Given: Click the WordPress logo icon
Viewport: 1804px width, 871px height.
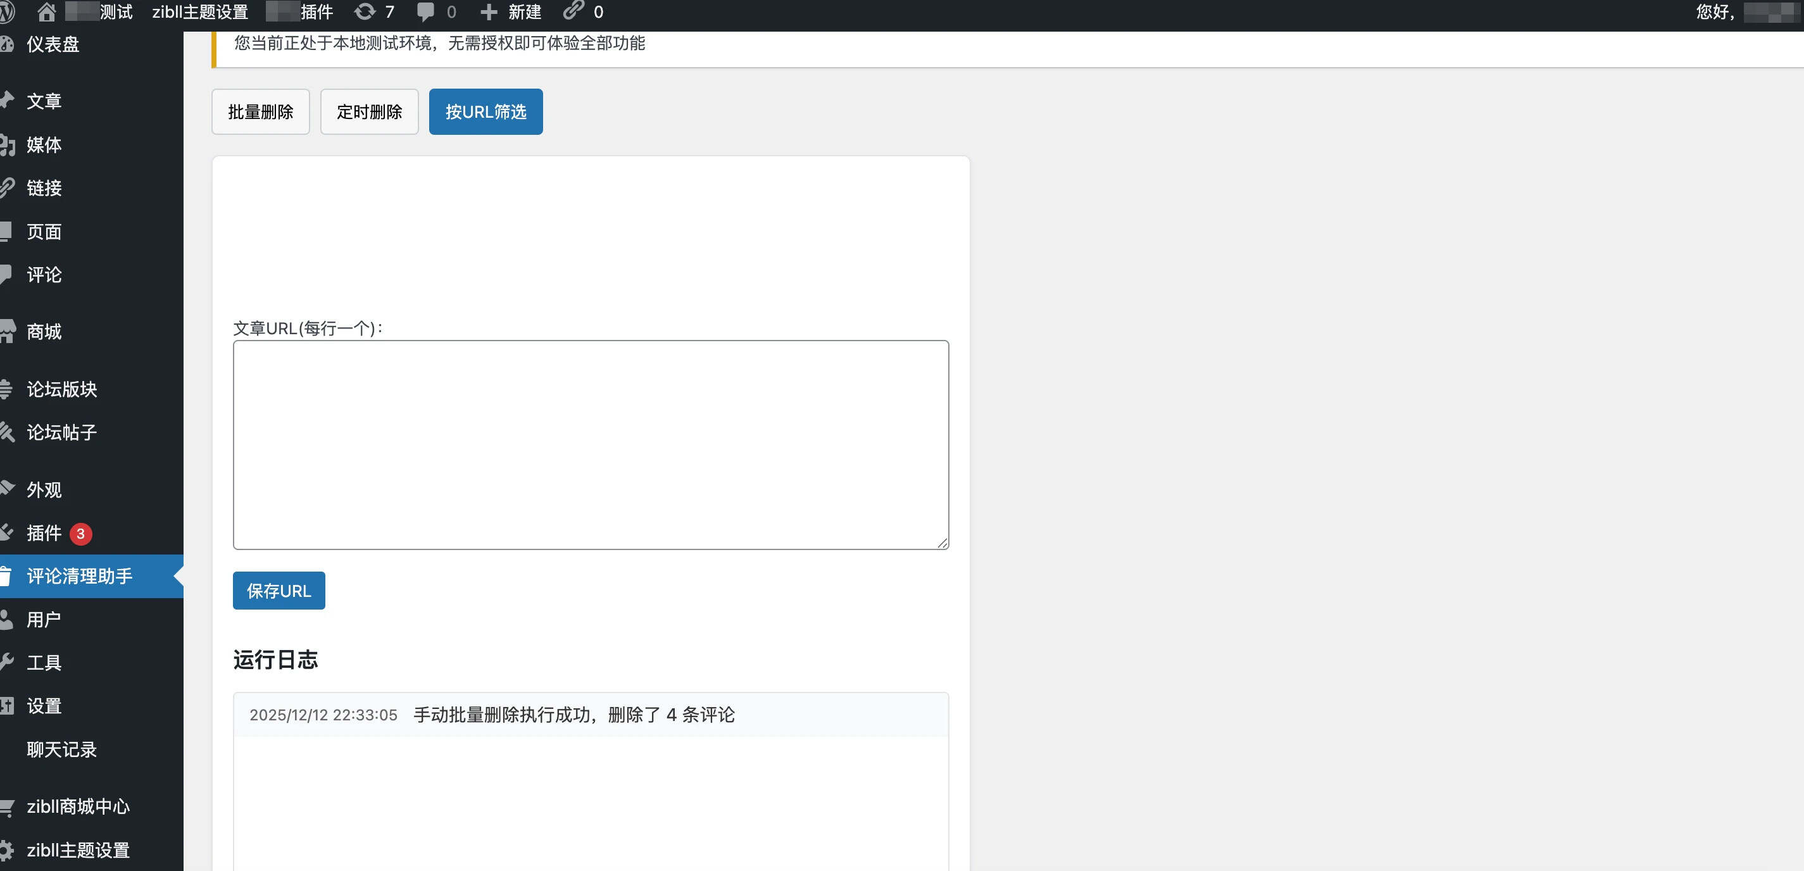Looking at the screenshot, I should pyautogui.click(x=6, y=12).
